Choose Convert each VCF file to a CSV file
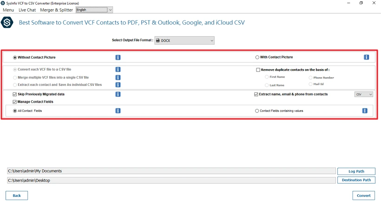 click(15, 70)
